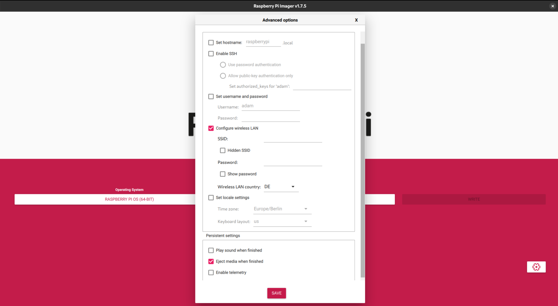Viewport: 558px width, 306px height.
Task: Close the Advanced options dialog
Action: [356, 20]
